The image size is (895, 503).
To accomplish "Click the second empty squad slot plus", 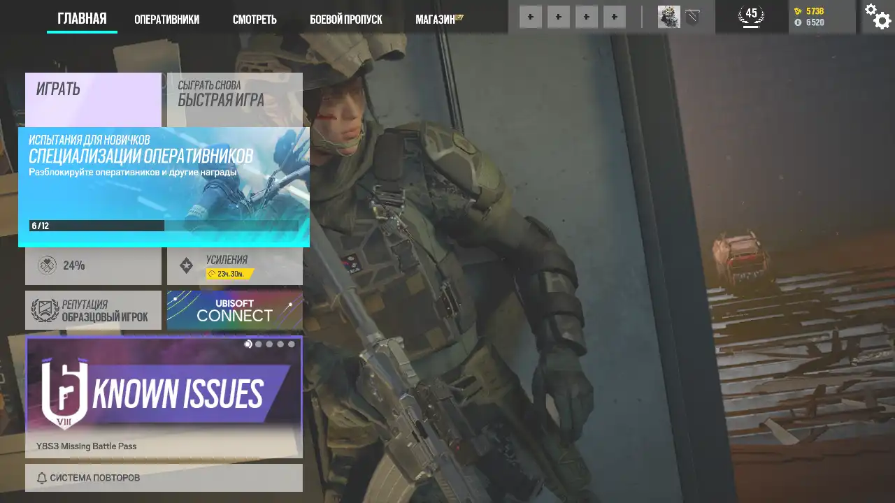I will point(559,17).
